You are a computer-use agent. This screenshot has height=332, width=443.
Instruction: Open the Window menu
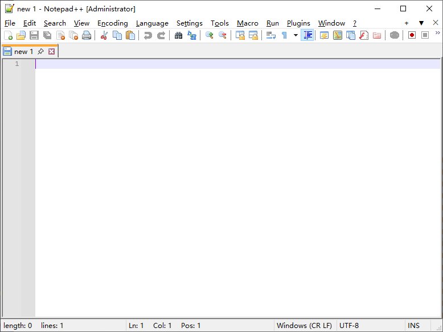click(x=331, y=23)
